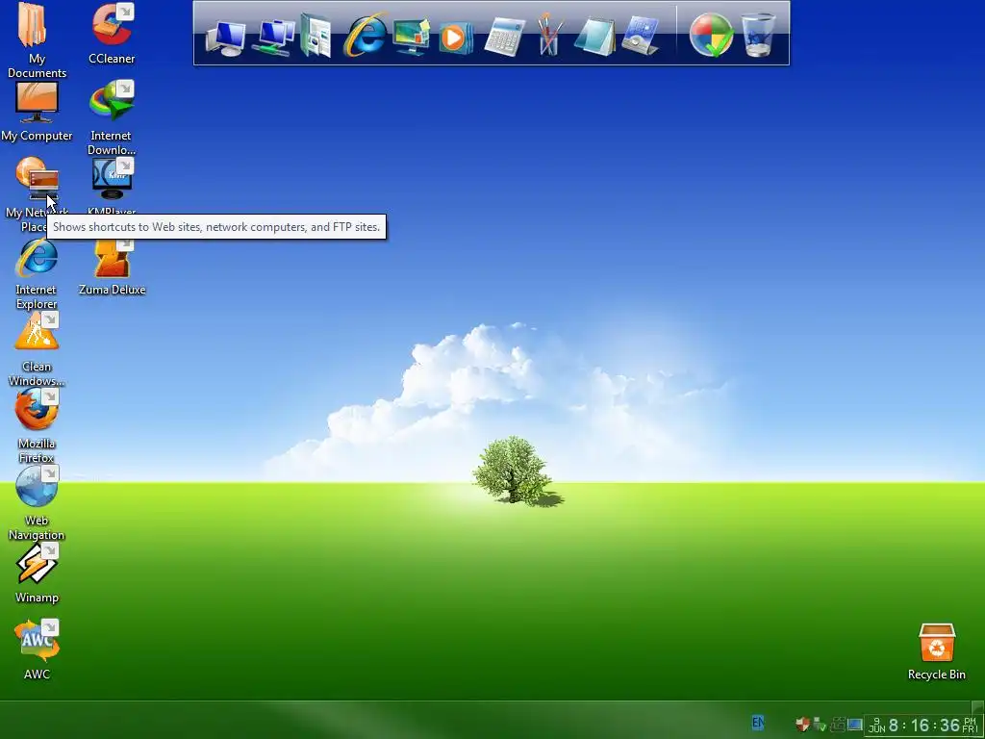Click the calendar gadget icon in the dock
This screenshot has height=739, width=985.
pyautogui.click(x=640, y=37)
